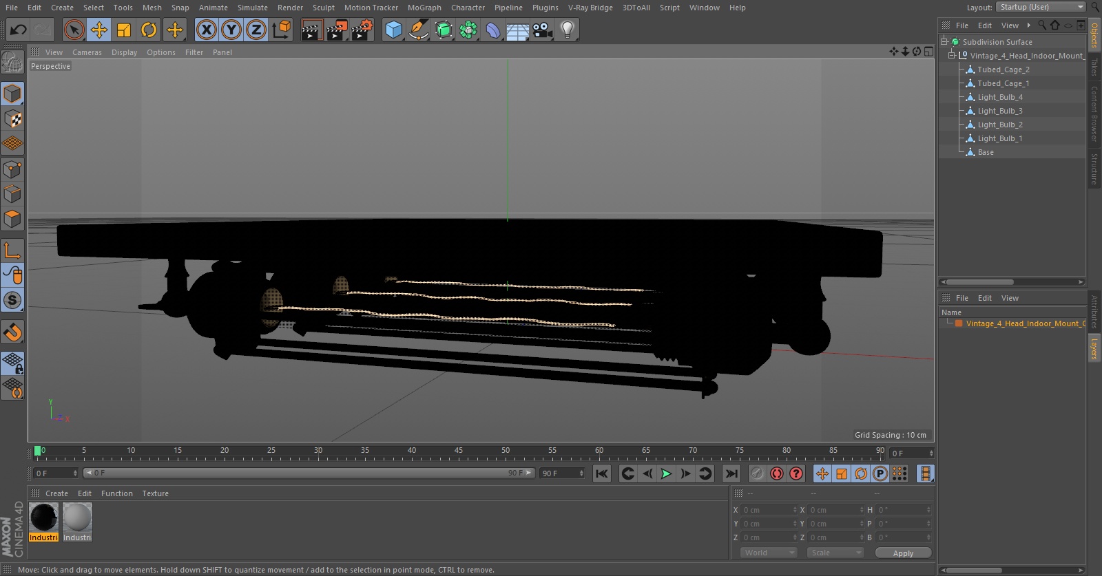This screenshot has width=1102, height=576.
Task: Toggle X axis lock
Action: [x=206, y=30]
